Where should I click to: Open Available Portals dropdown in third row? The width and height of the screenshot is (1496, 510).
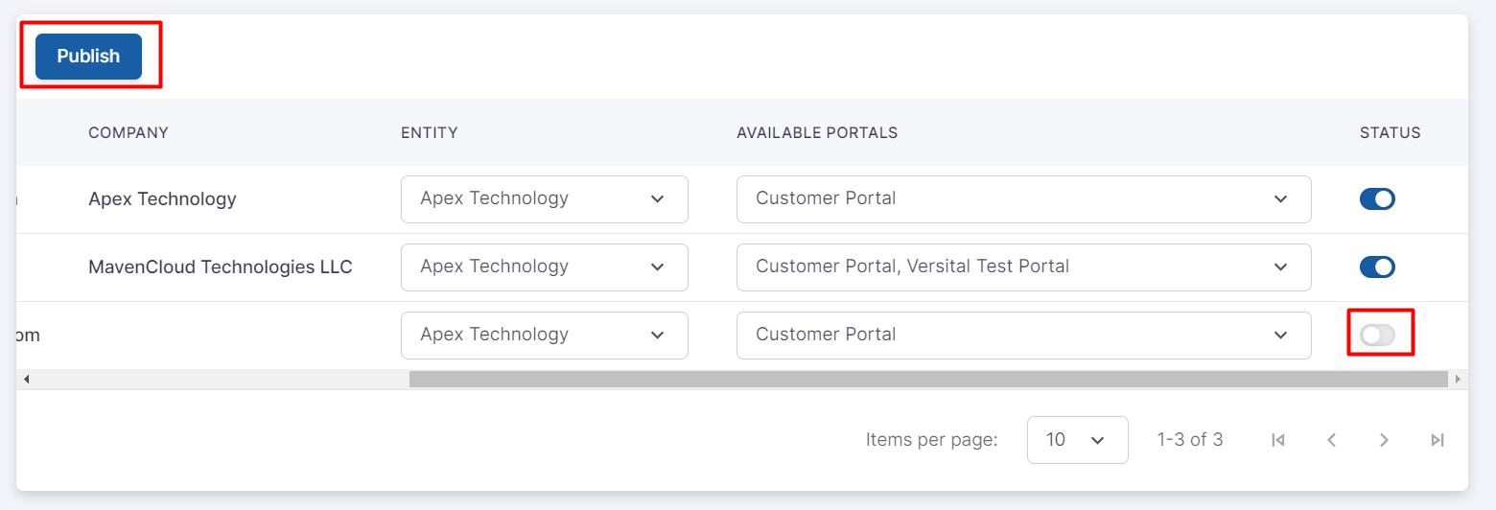1022,335
